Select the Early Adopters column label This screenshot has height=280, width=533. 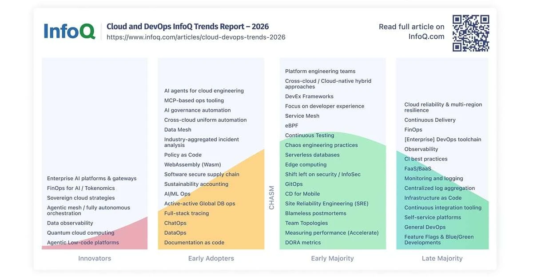click(x=211, y=258)
